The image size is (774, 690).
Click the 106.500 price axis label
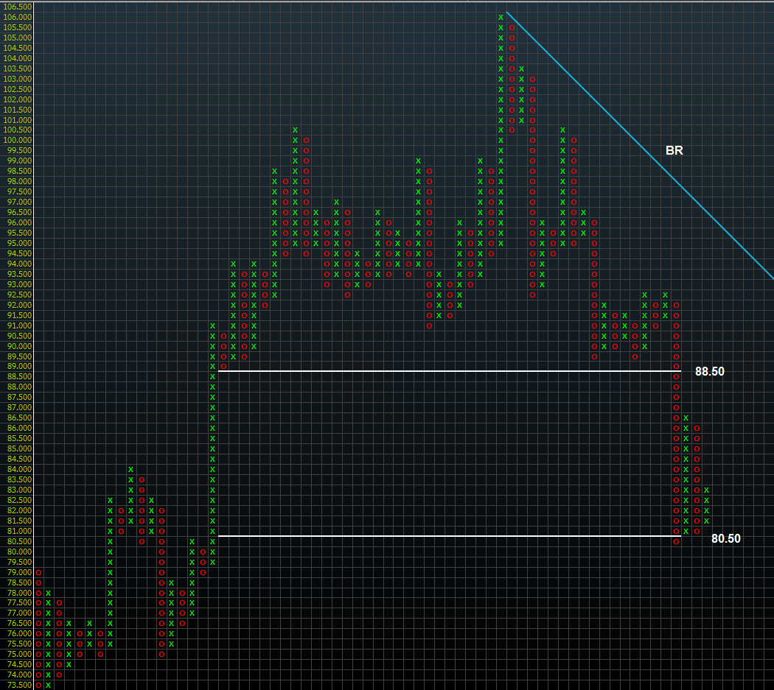tap(18, 7)
